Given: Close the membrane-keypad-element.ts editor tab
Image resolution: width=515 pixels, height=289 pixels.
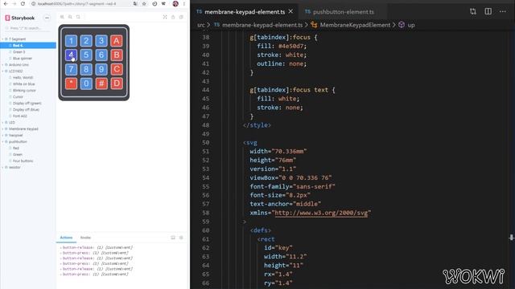Looking at the screenshot, I should [290, 11].
